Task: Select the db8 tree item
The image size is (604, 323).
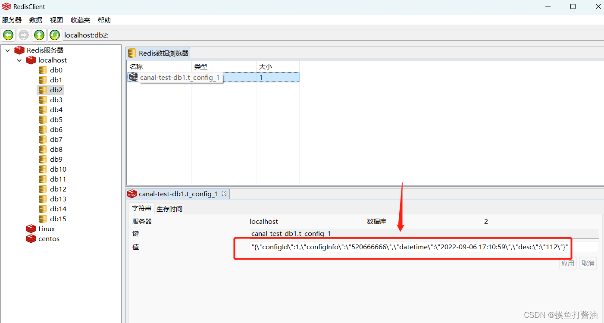Action: [x=51, y=149]
